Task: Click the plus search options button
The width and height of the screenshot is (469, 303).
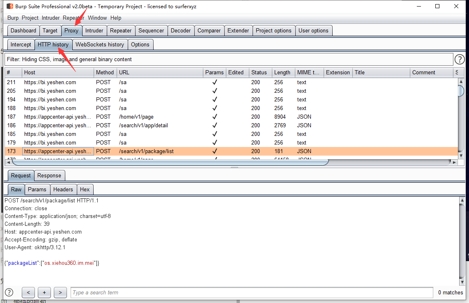Action: coord(44,293)
